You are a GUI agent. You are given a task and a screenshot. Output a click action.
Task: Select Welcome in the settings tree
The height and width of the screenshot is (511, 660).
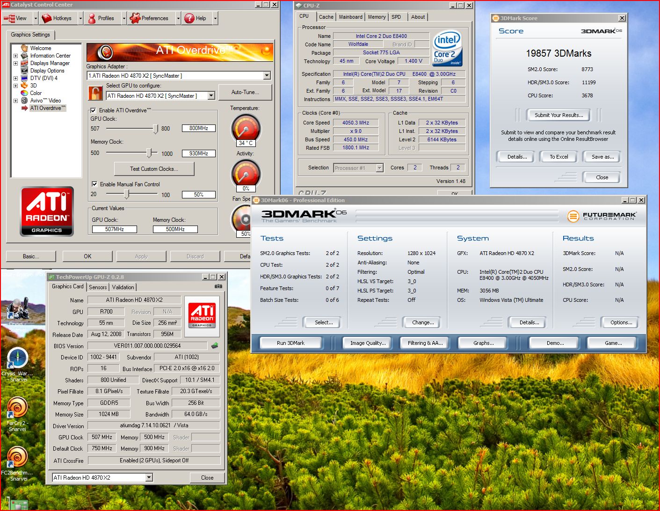point(41,48)
